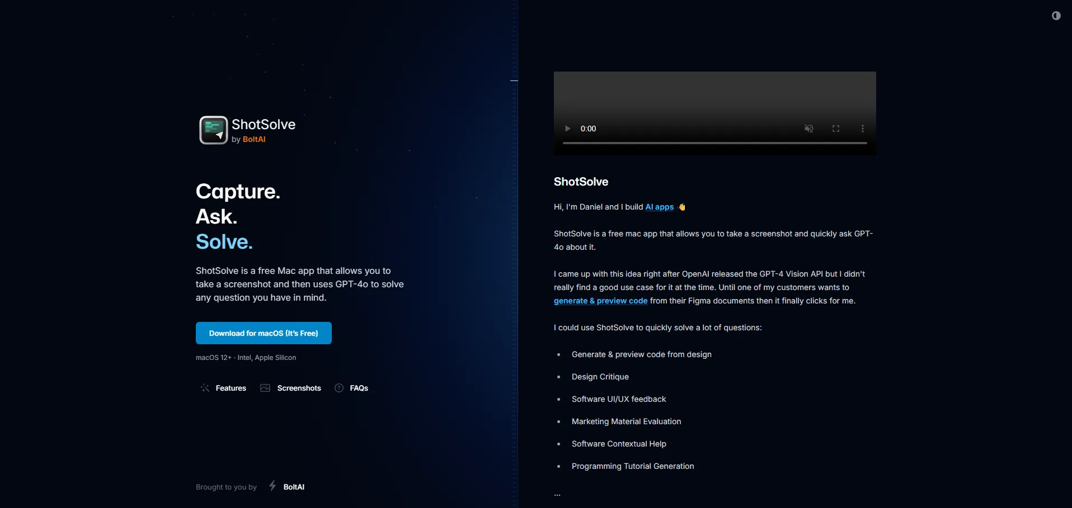Go to the Features section
Screen dimensions: 1072x508
231,388
